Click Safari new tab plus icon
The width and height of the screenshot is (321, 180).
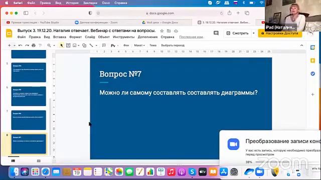238,13
